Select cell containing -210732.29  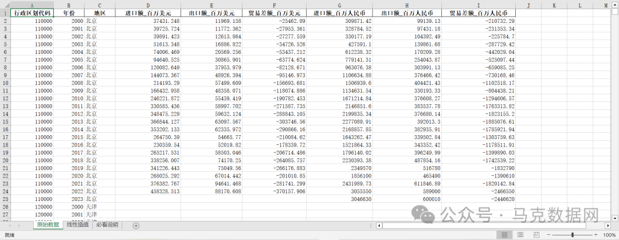pyautogui.click(x=479, y=21)
